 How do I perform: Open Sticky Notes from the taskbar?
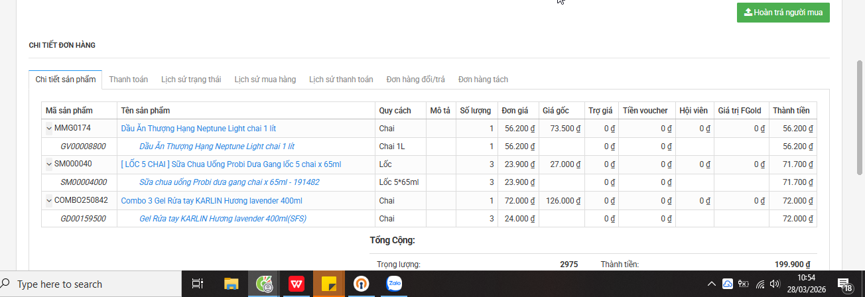click(x=329, y=284)
